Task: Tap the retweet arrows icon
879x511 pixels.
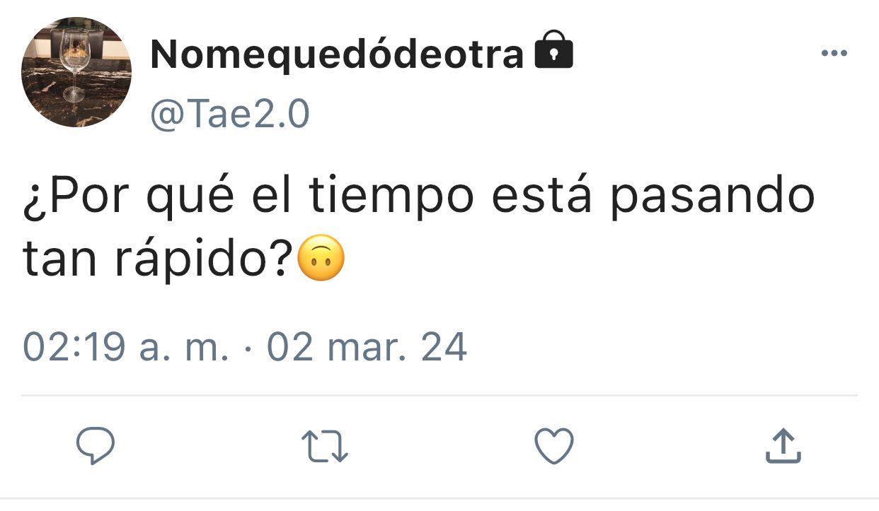Action: [x=325, y=447]
